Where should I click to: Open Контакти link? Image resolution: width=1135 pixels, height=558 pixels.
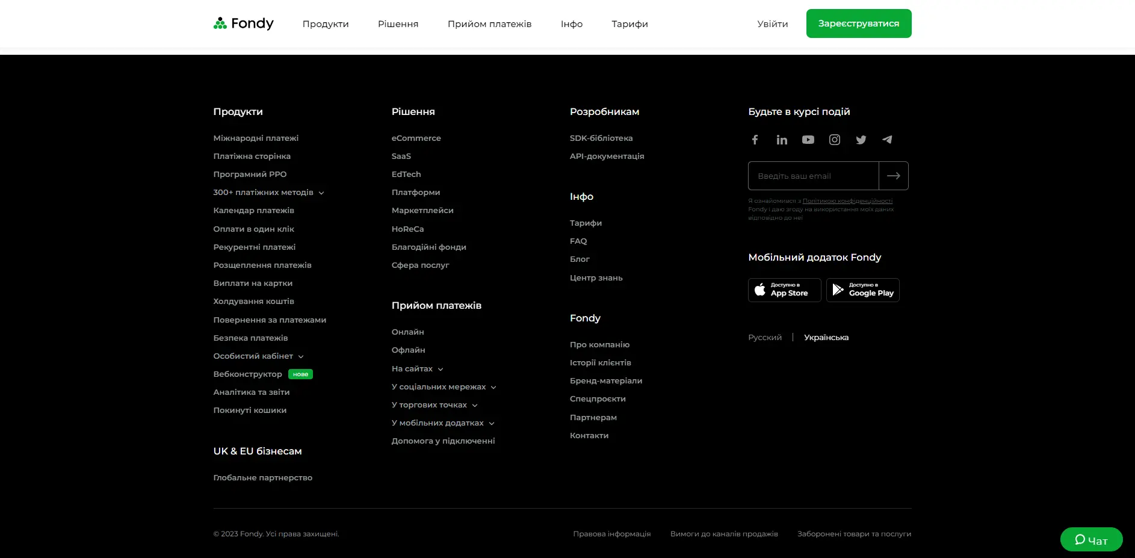point(589,436)
